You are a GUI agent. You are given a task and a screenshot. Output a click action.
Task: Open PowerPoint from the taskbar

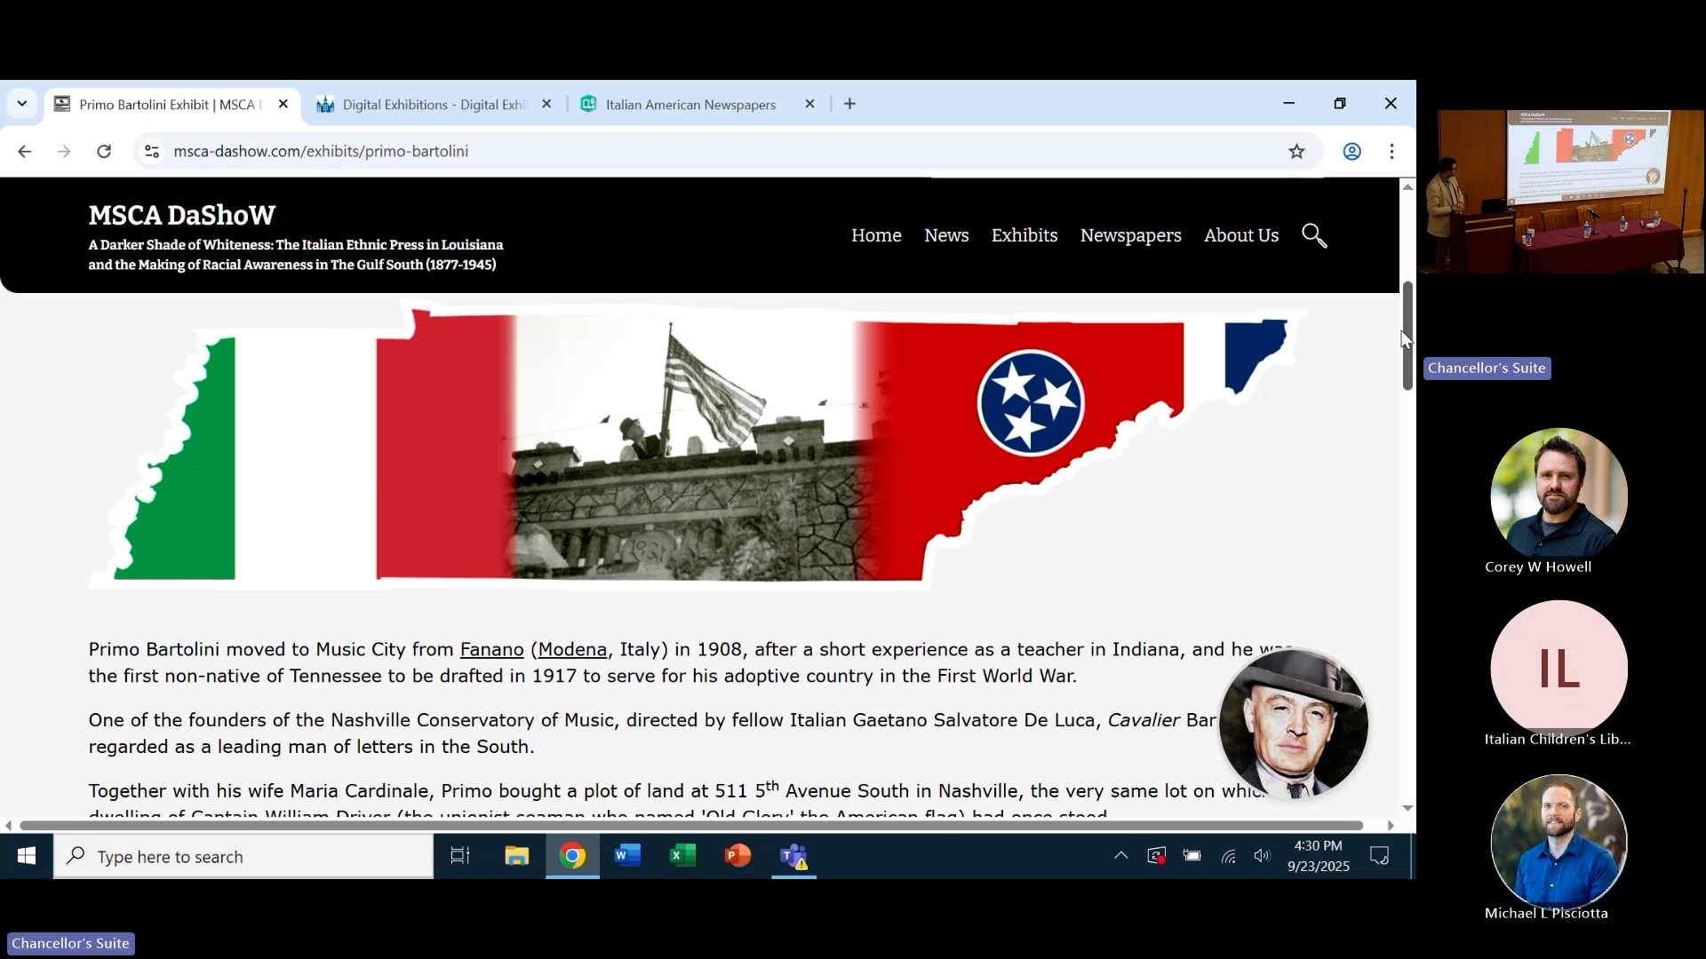(x=737, y=856)
